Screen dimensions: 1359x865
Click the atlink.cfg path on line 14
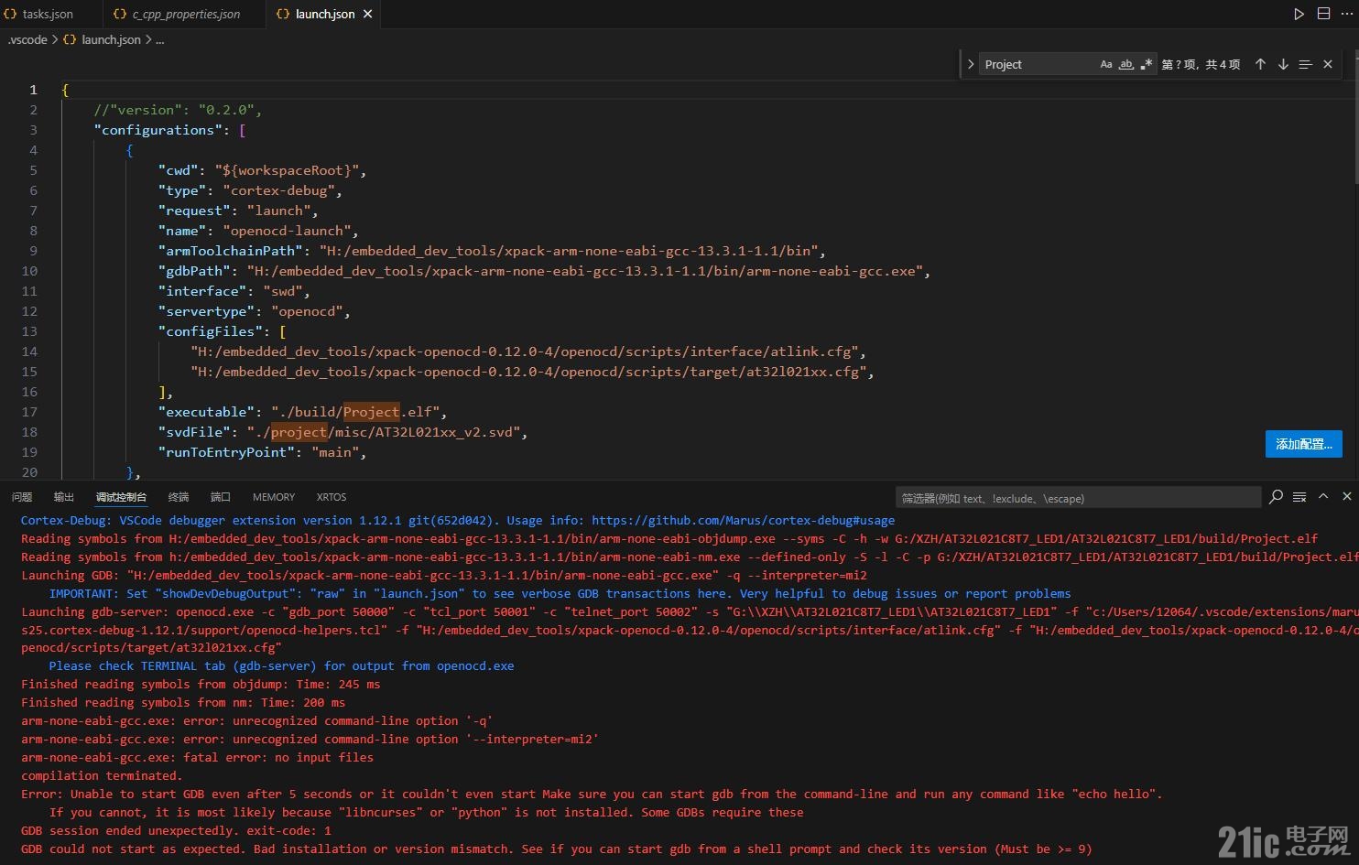(x=524, y=351)
